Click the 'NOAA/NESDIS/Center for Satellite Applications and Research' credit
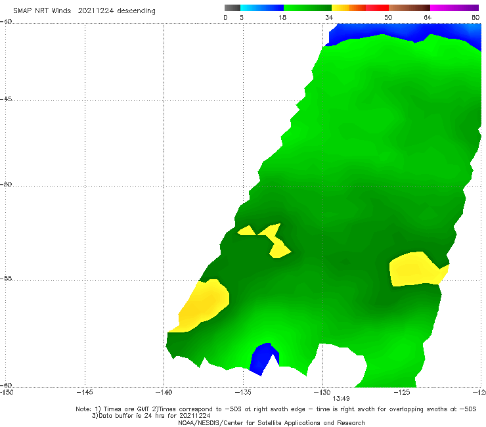 click(271, 422)
